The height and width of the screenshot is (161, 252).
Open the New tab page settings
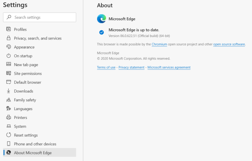pos(39,65)
